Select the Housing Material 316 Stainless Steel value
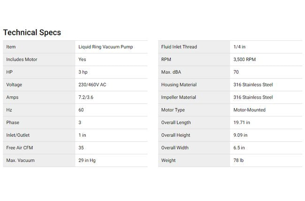Screen dimensions: 305x201 pyautogui.click(x=253, y=85)
